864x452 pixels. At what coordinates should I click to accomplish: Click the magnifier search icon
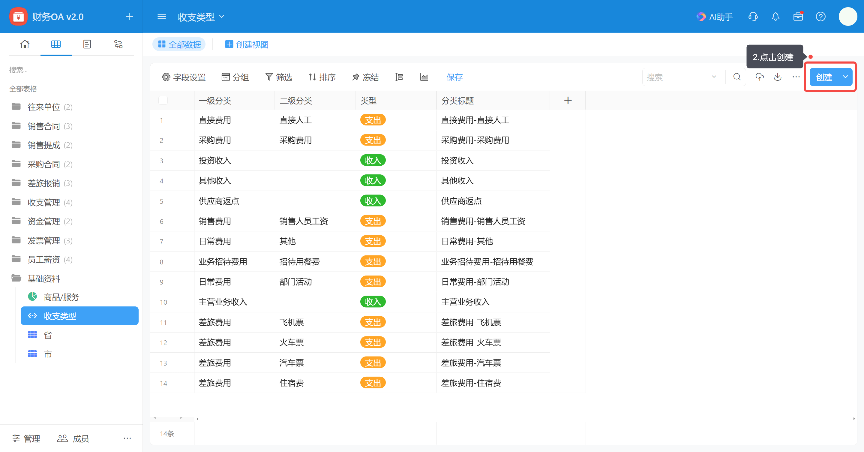736,77
